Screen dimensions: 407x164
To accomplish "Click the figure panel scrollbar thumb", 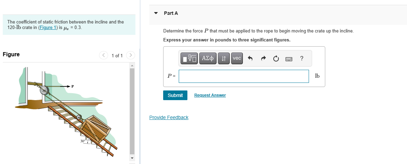I will click(x=132, y=110).
